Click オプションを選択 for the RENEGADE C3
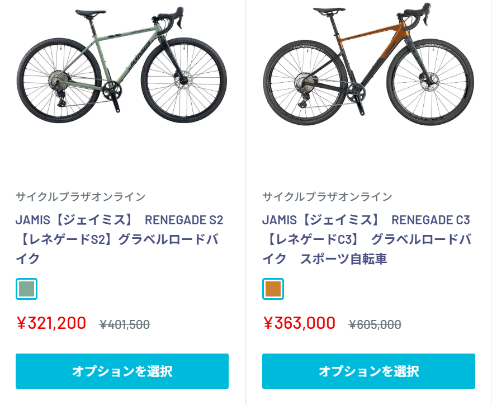 click(368, 371)
